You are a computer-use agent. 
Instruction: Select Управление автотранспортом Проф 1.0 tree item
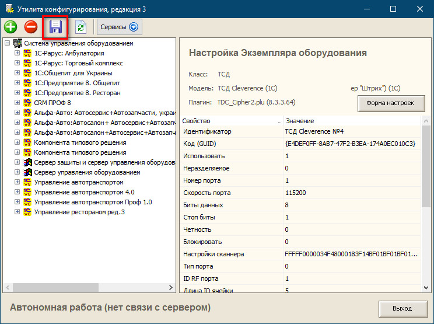(93, 202)
